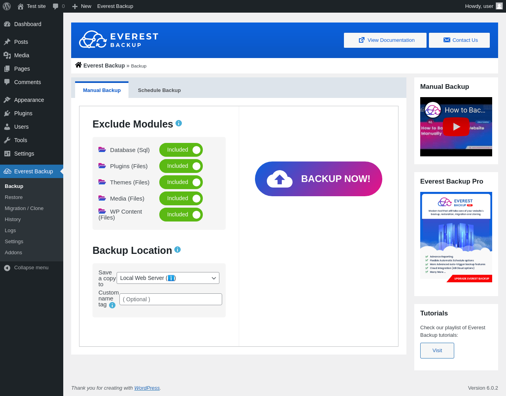
Task: Click the home icon in the breadcrumb
Action: point(79,65)
